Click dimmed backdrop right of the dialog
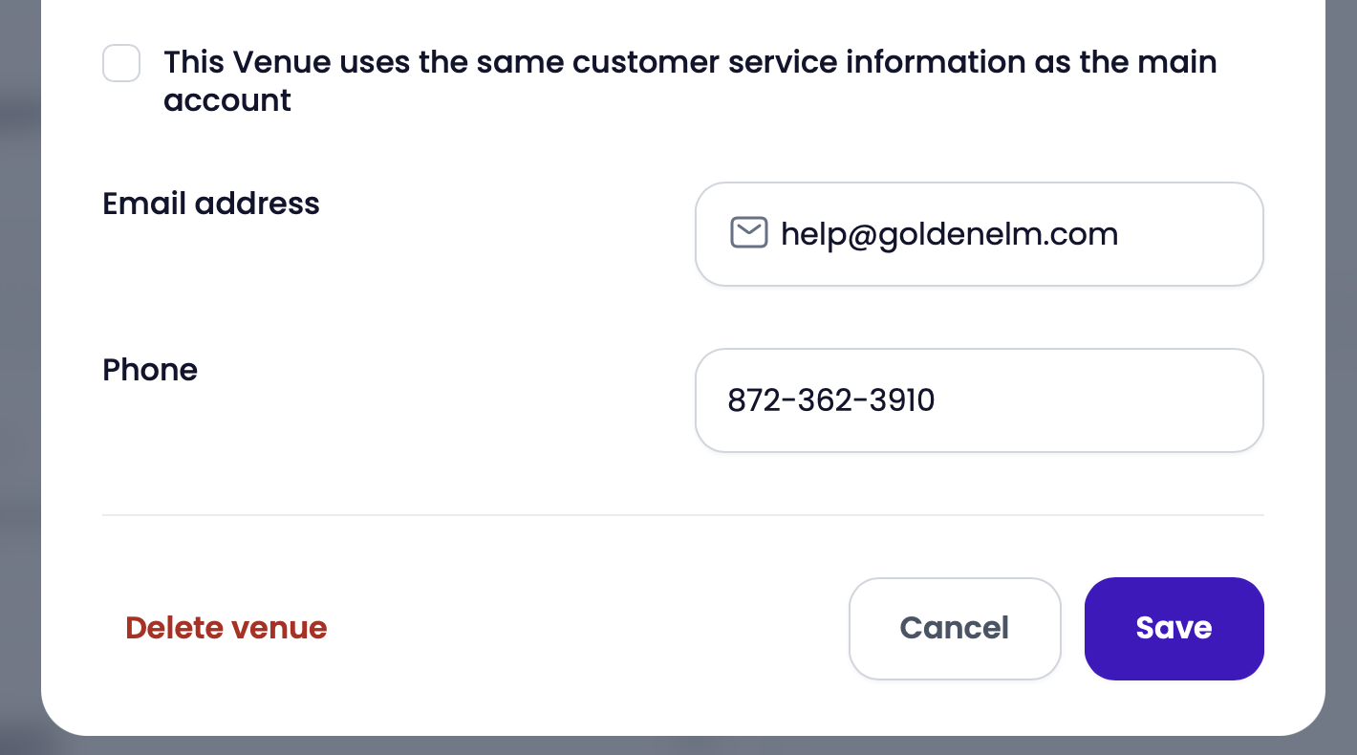1357x755 pixels. click(1342, 382)
